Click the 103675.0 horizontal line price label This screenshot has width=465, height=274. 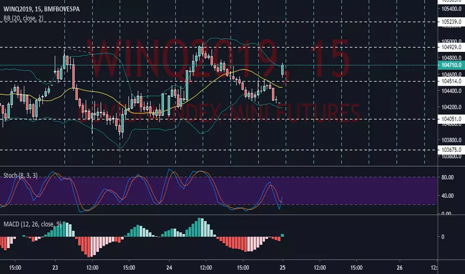click(x=451, y=150)
